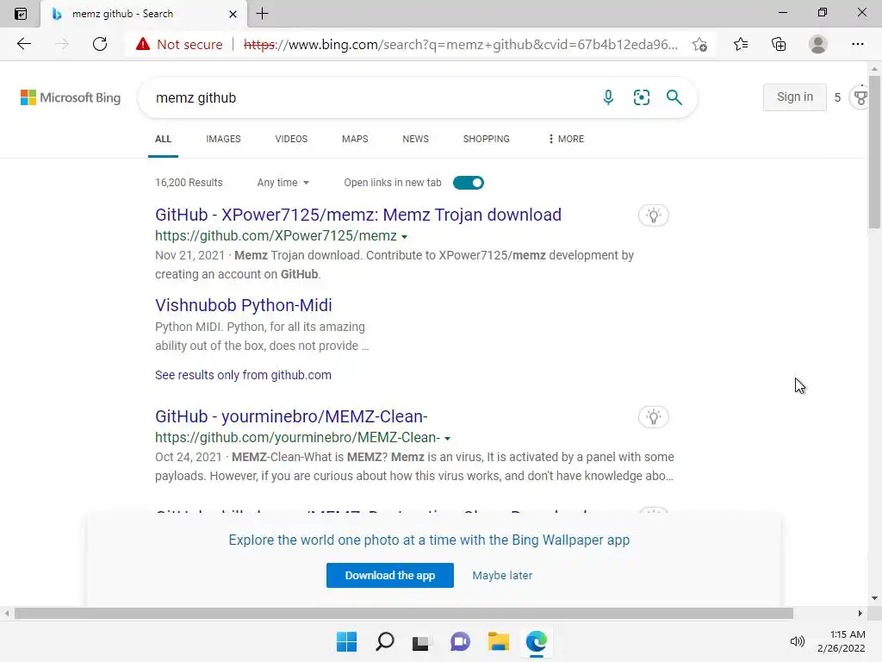This screenshot has height=662, width=882.
Task: Open the Chat app on the taskbar
Action: coord(460,641)
